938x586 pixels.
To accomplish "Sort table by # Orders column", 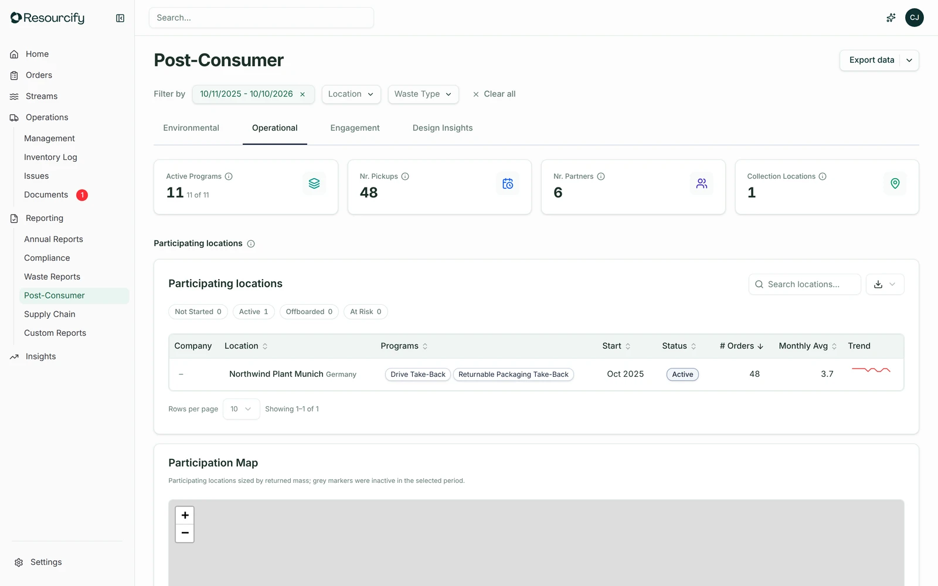I will 742,346.
